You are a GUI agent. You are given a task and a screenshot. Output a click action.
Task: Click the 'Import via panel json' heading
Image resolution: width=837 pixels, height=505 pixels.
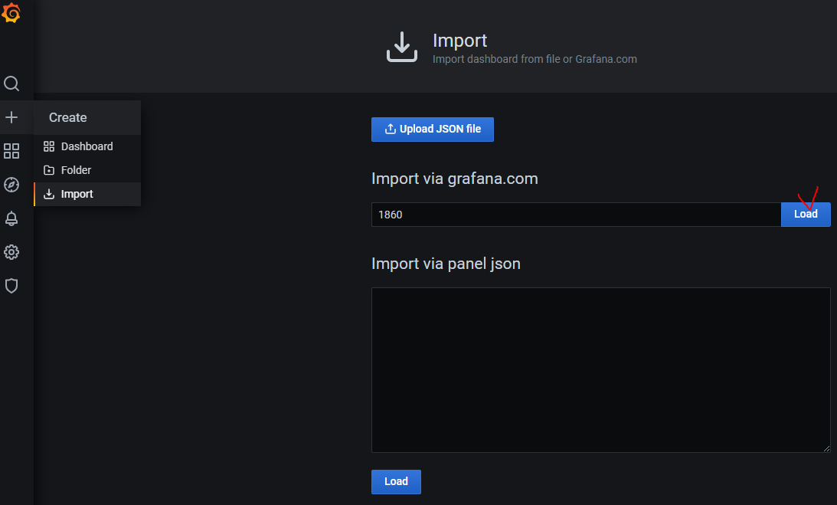[x=446, y=264]
